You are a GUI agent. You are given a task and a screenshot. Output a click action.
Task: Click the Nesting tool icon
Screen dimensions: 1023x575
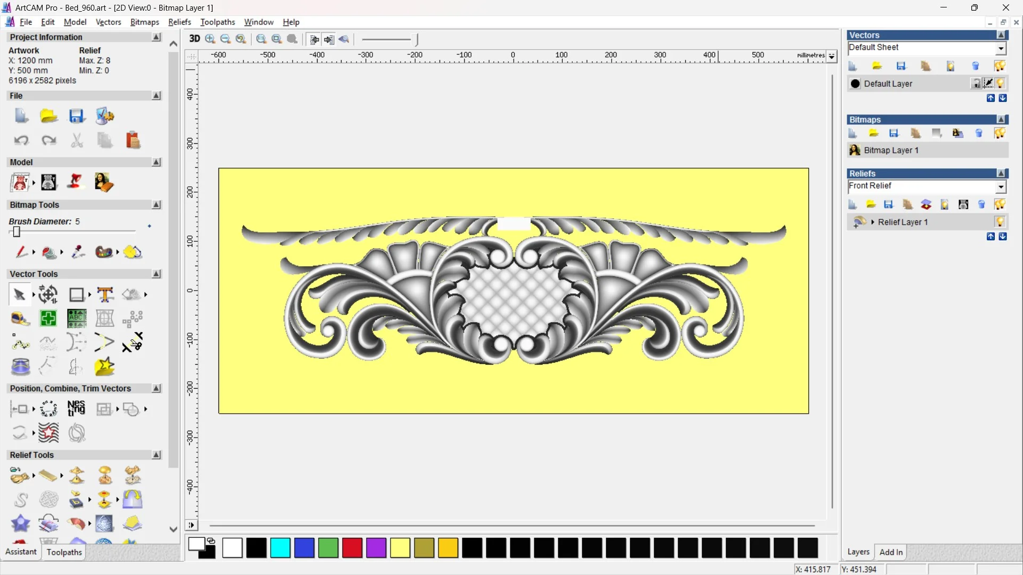76,409
